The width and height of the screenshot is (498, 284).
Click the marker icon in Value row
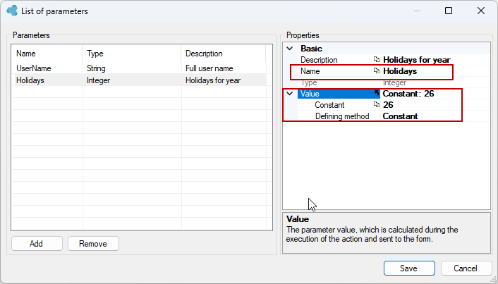(x=377, y=93)
